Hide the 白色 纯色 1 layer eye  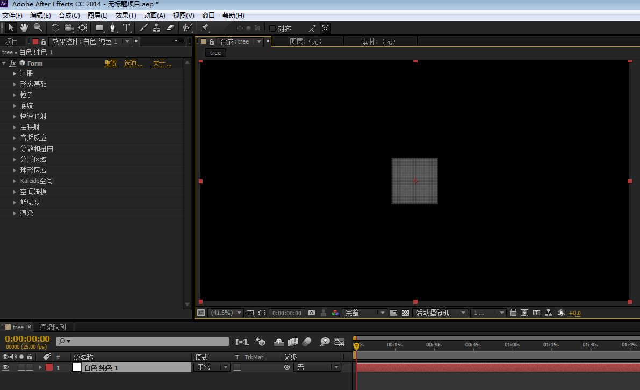pyautogui.click(x=6, y=367)
